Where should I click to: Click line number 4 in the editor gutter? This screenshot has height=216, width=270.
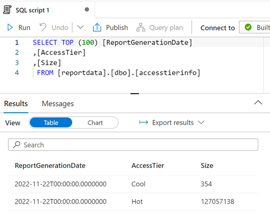[x=17, y=73]
